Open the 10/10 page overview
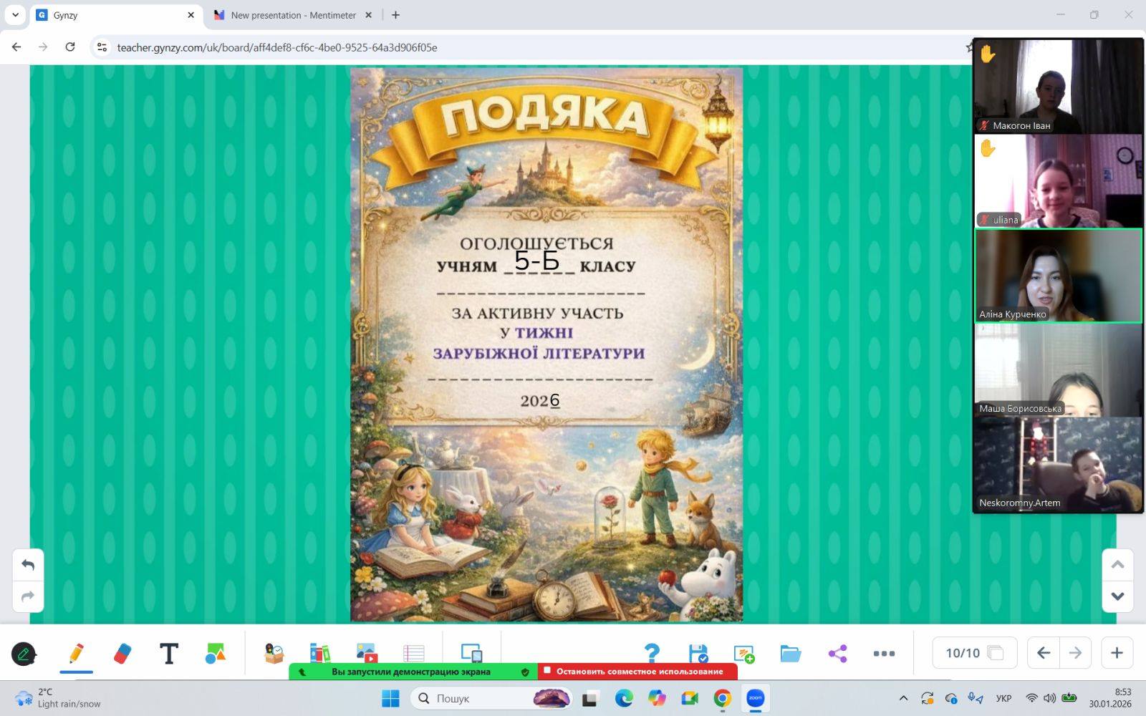Screen dimensions: 1146x716 pos(974,653)
